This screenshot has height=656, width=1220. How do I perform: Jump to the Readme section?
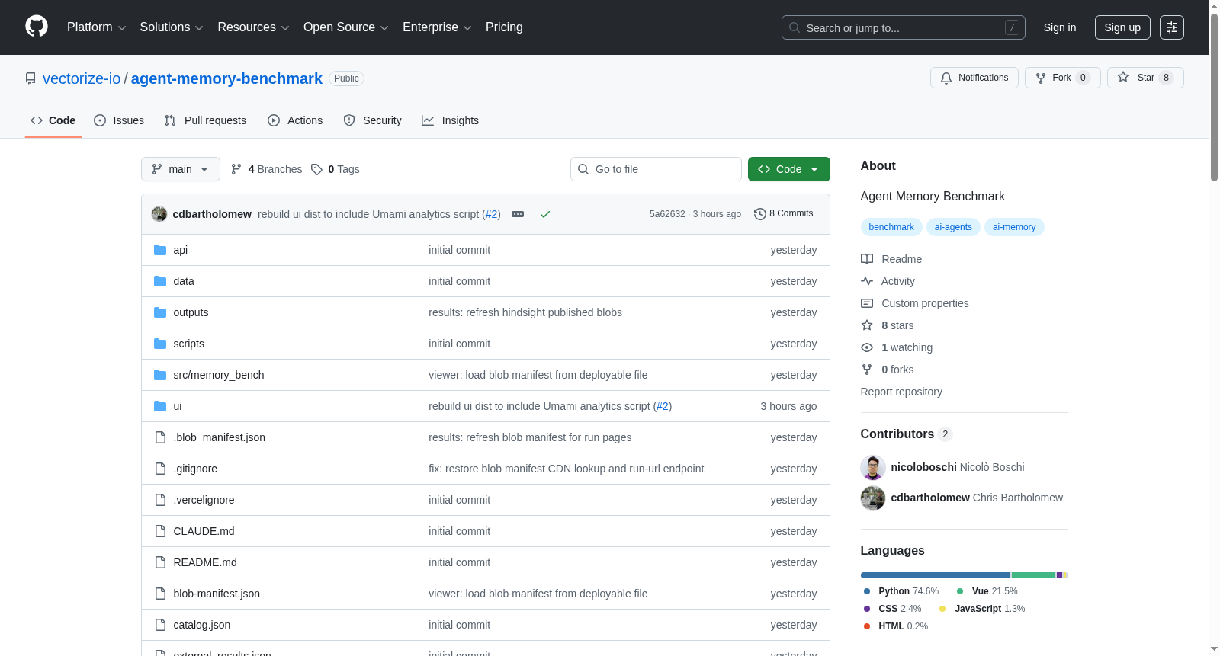click(891, 259)
